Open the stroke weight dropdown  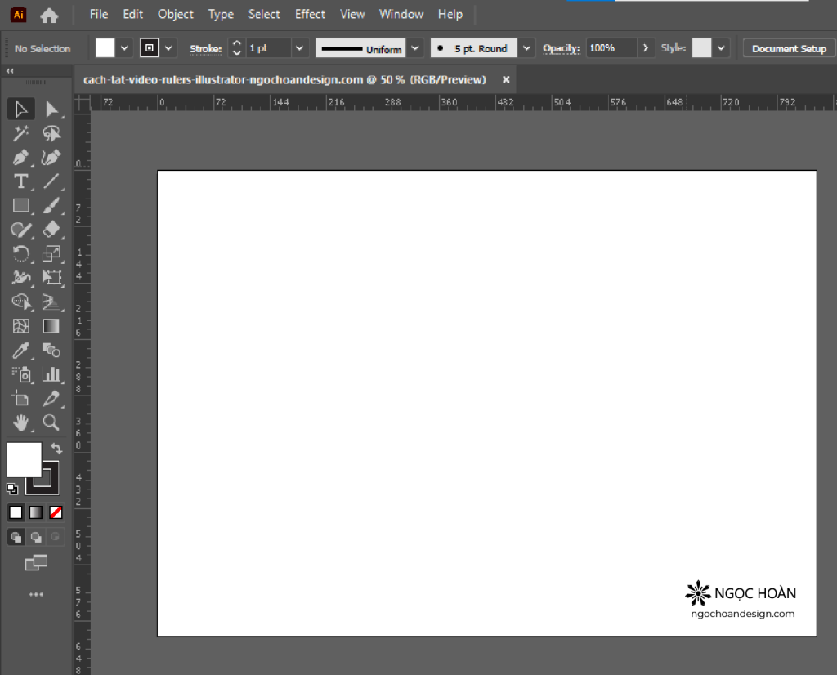point(299,48)
